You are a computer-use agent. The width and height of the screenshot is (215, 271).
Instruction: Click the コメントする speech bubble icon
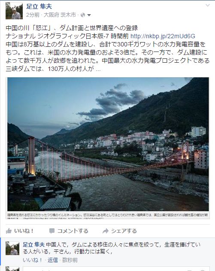[x=52, y=231]
